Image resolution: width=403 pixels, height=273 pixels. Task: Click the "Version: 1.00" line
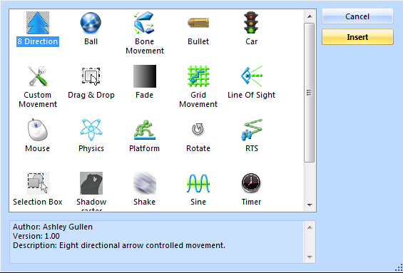tap(36, 236)
